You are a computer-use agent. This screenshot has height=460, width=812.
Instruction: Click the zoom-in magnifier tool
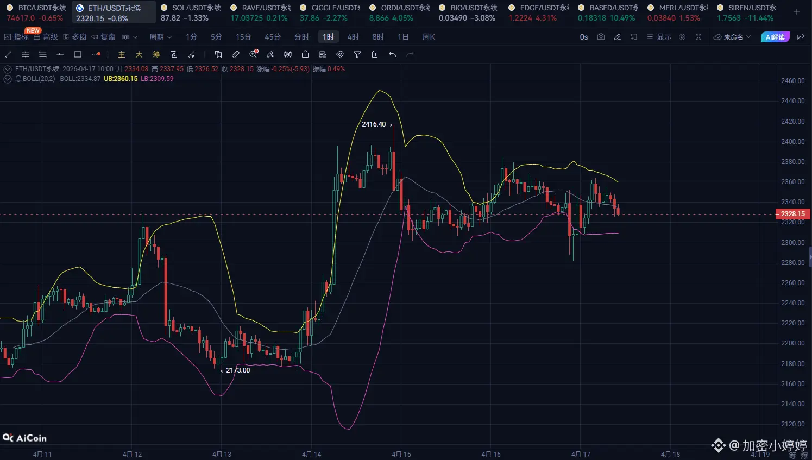pos(253,54)
